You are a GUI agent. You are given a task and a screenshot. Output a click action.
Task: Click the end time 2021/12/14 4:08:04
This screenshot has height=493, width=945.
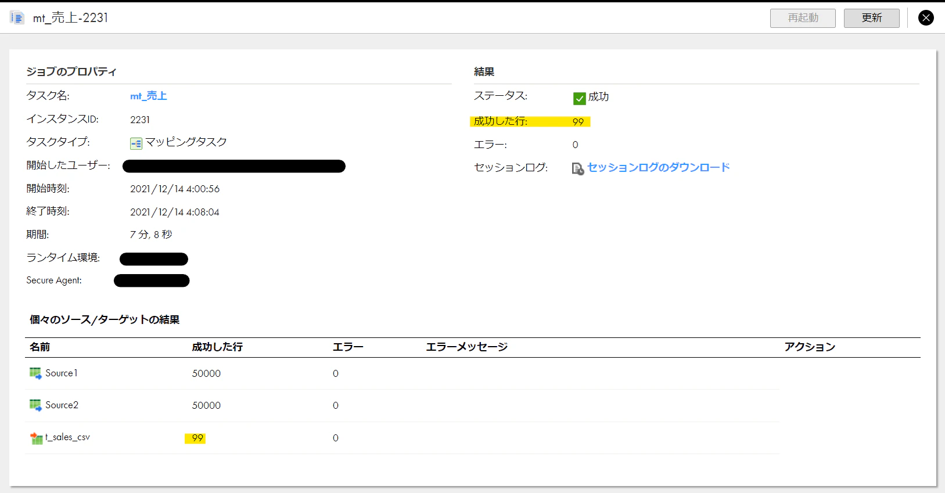click(x=175, y=212)
